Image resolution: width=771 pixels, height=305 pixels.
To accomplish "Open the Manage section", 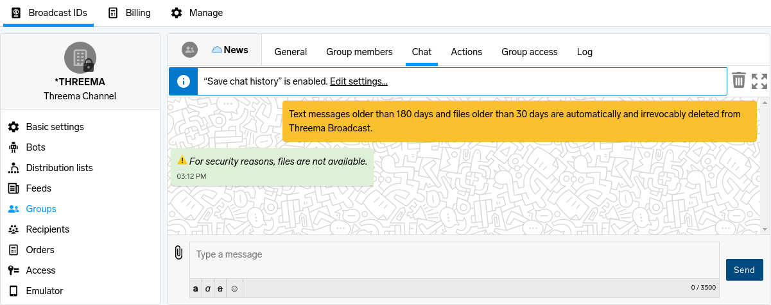I will pos(197,13).
